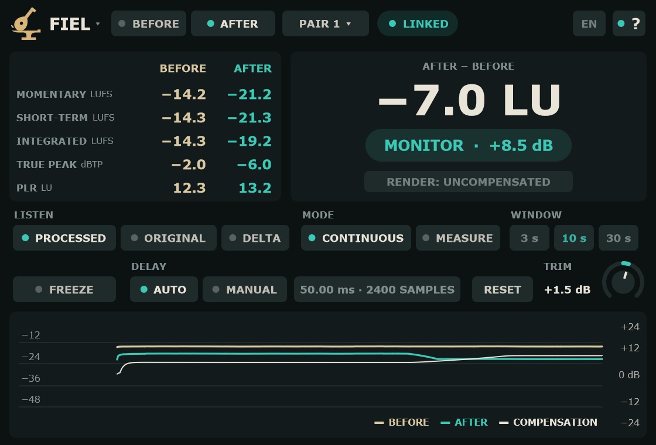Click the RESET button

[x=503, y=289]
